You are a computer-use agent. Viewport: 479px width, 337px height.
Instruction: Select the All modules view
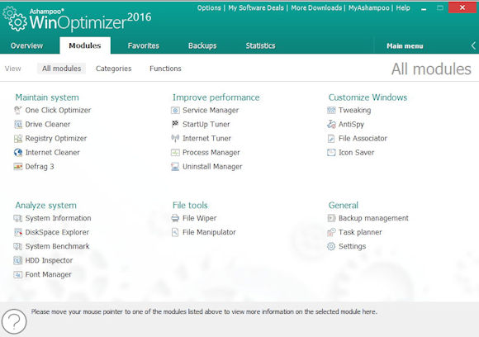click(61, 69)
